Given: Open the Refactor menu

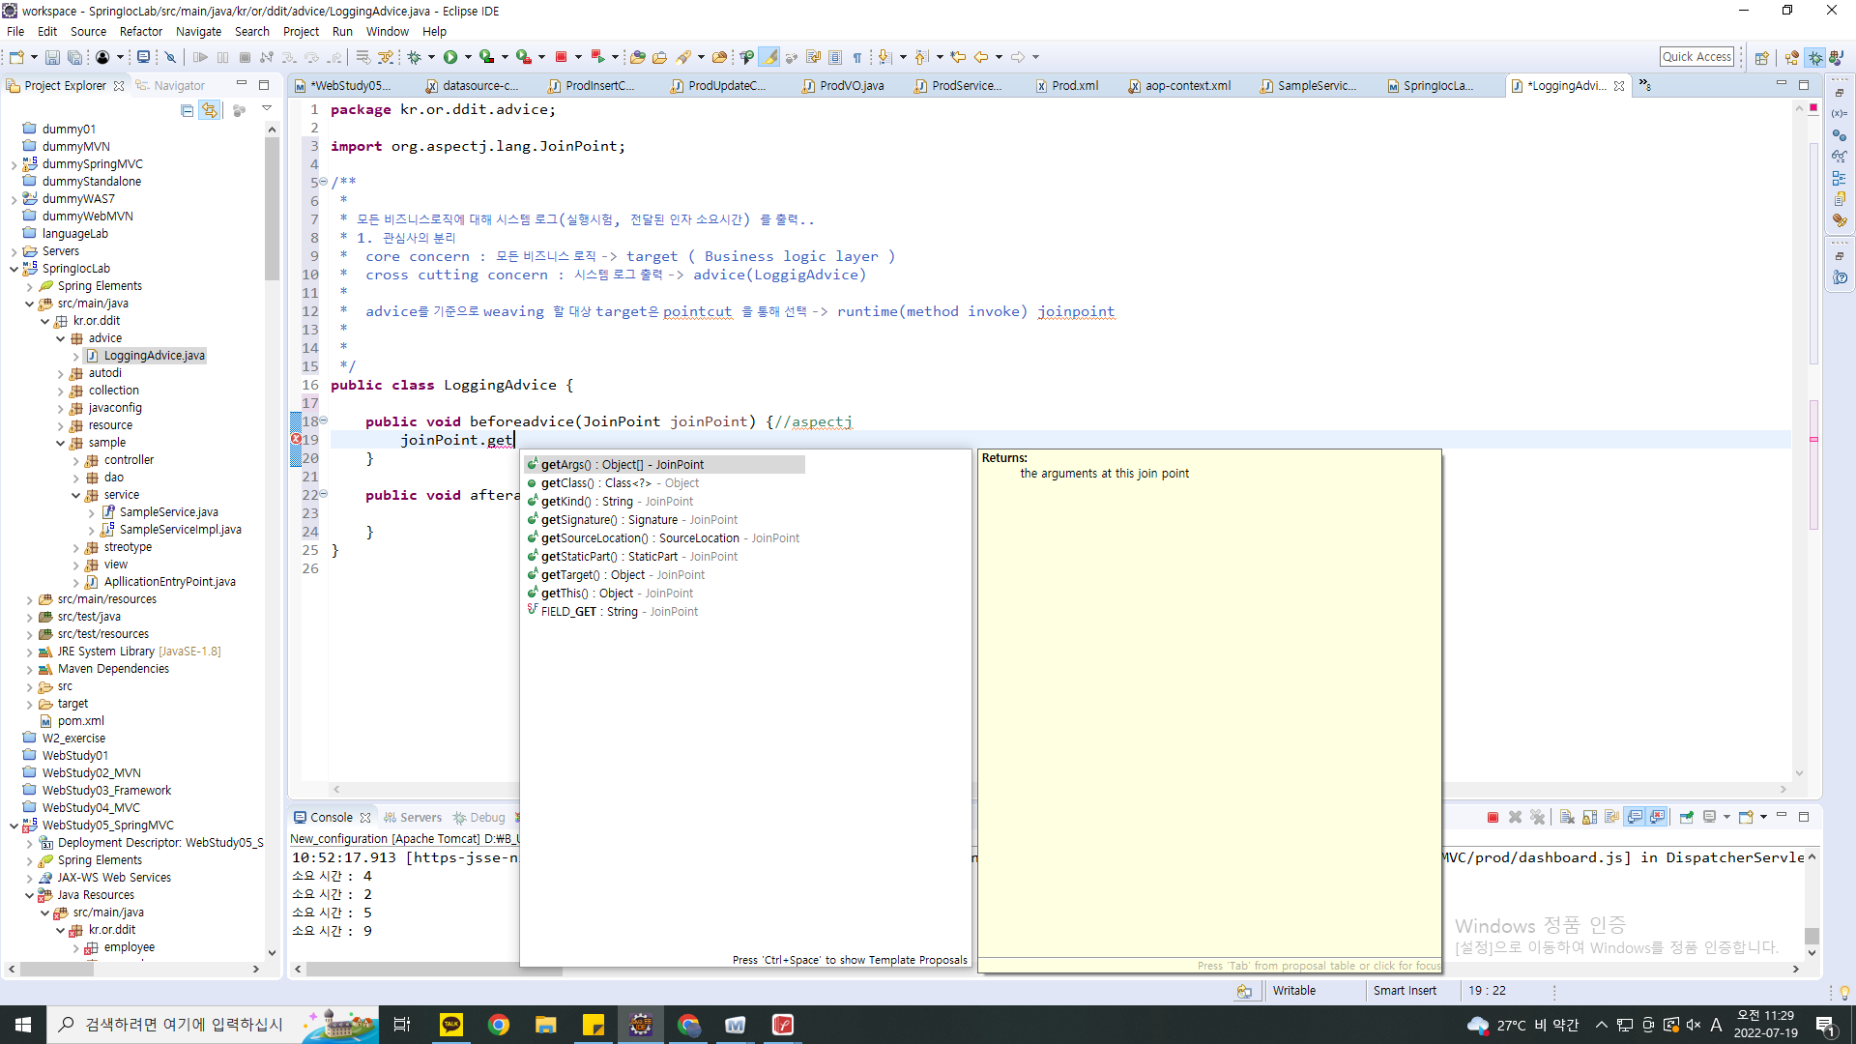Looking at the screenshot, I should [x=141, y=31].
